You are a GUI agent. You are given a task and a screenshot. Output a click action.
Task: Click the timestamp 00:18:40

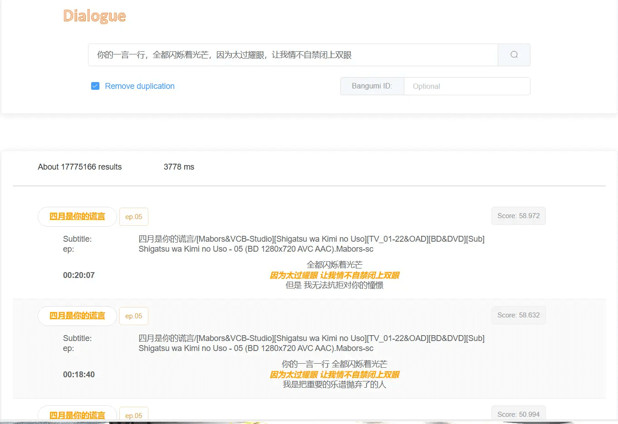78,374
